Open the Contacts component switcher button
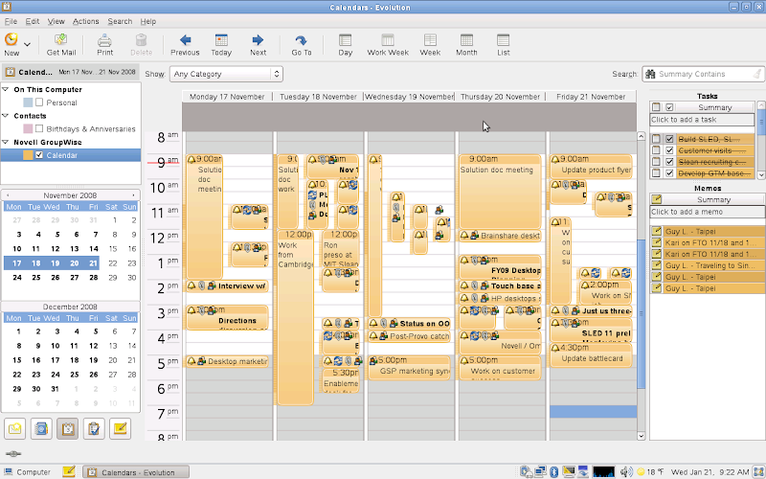 pyautogui.click(x=41, y=428)
